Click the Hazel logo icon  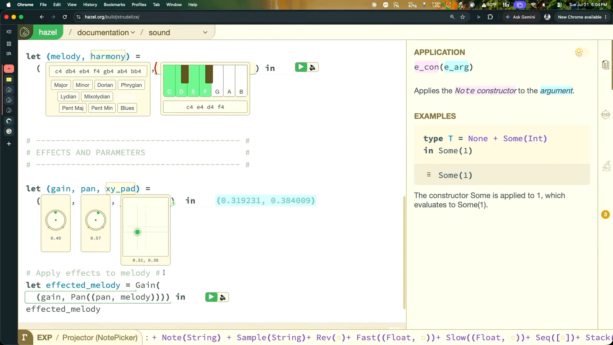click(25, 32)
